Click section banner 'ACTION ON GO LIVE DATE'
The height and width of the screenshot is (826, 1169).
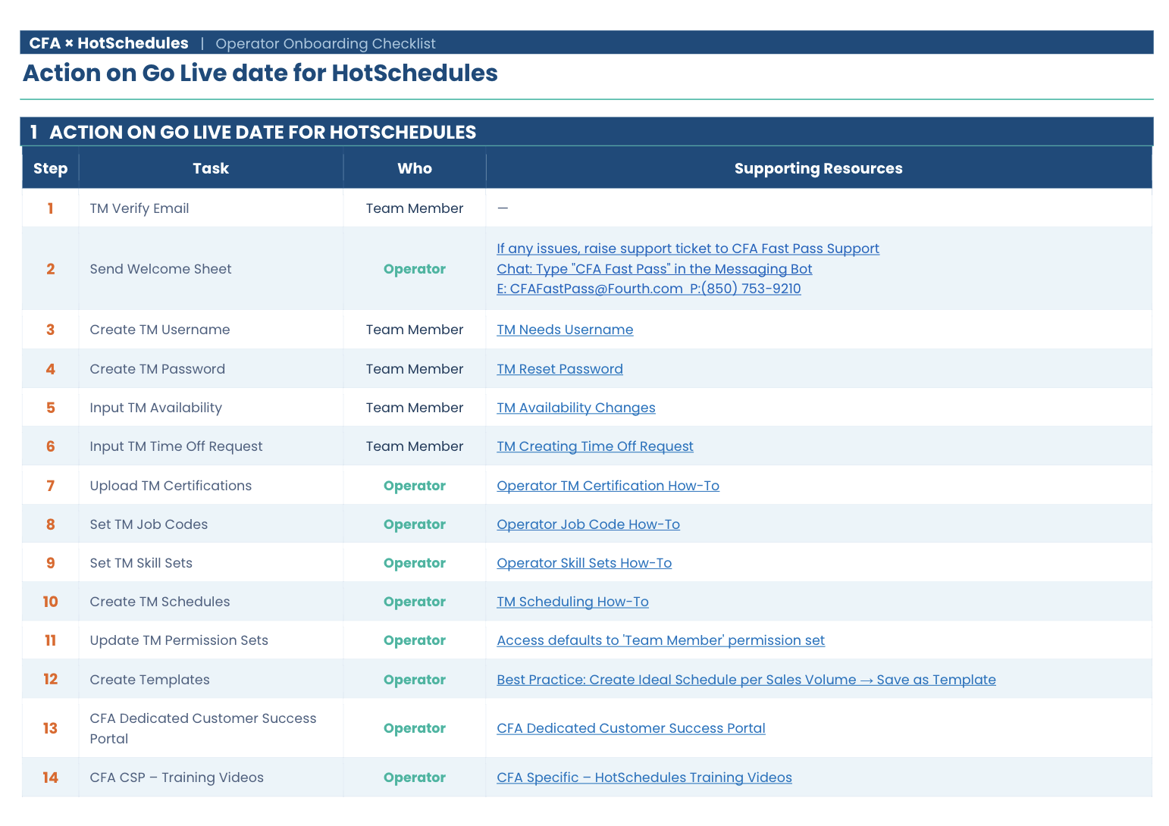(587, 132)
